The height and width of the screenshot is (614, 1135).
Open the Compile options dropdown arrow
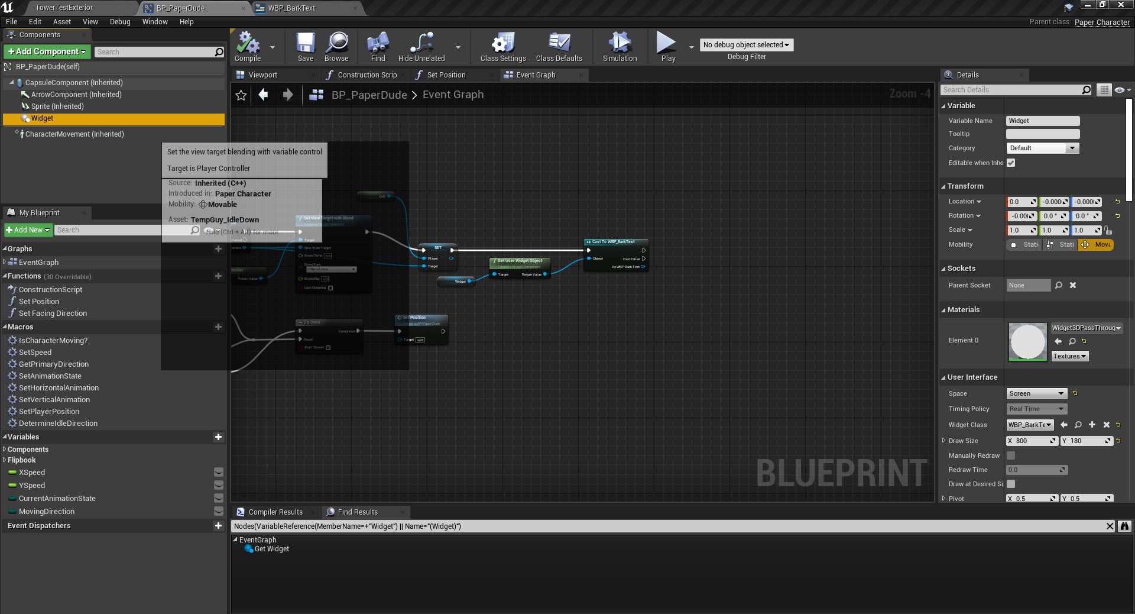click(273, 47)
